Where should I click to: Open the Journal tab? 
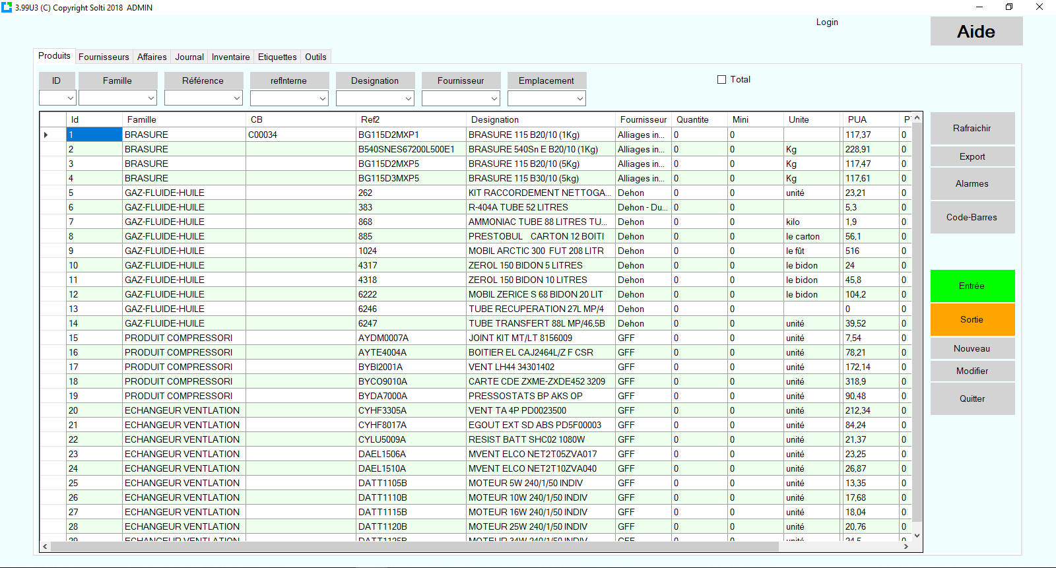point(189,57)
